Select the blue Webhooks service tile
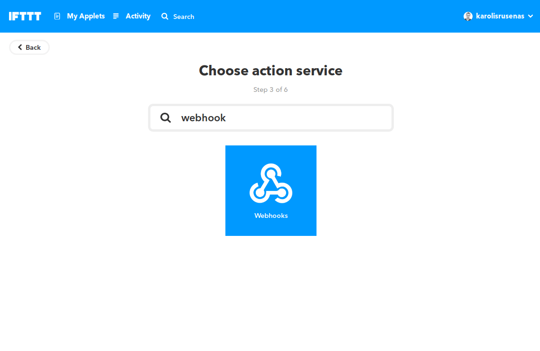 pyautogui.click(x=271, y=190)
